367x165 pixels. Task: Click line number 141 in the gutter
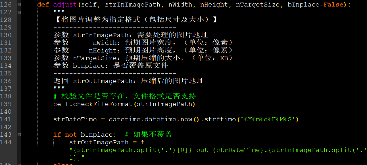(6, 119)
